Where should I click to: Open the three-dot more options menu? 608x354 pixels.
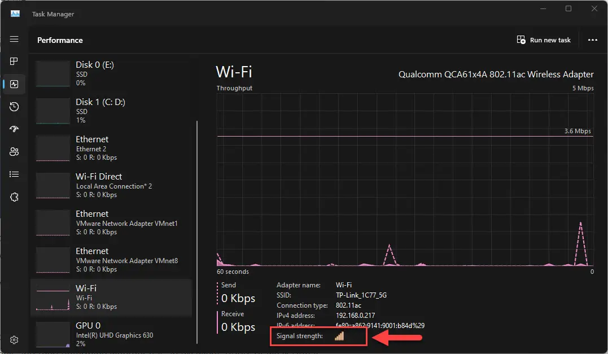593,40
